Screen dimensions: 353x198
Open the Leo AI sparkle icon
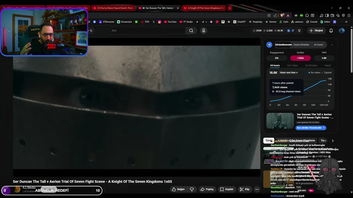coord(338,15)
